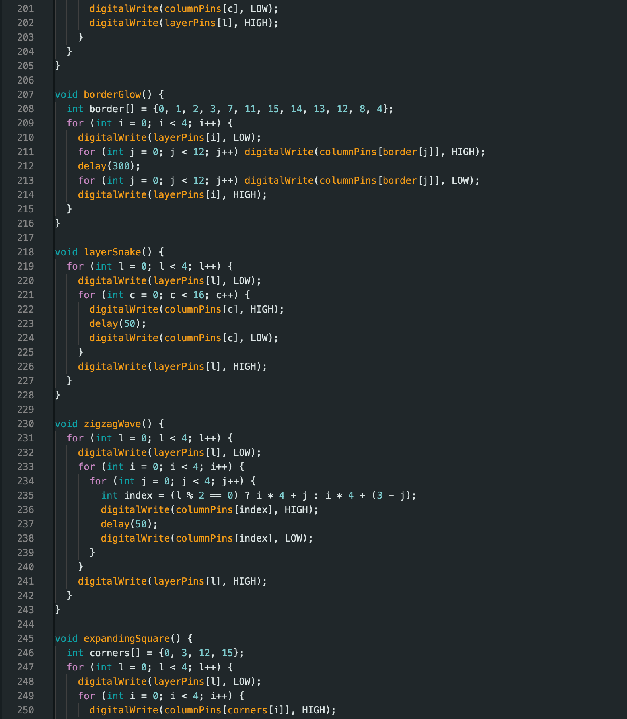Click line number 235 in gutter

pos(25,496)
